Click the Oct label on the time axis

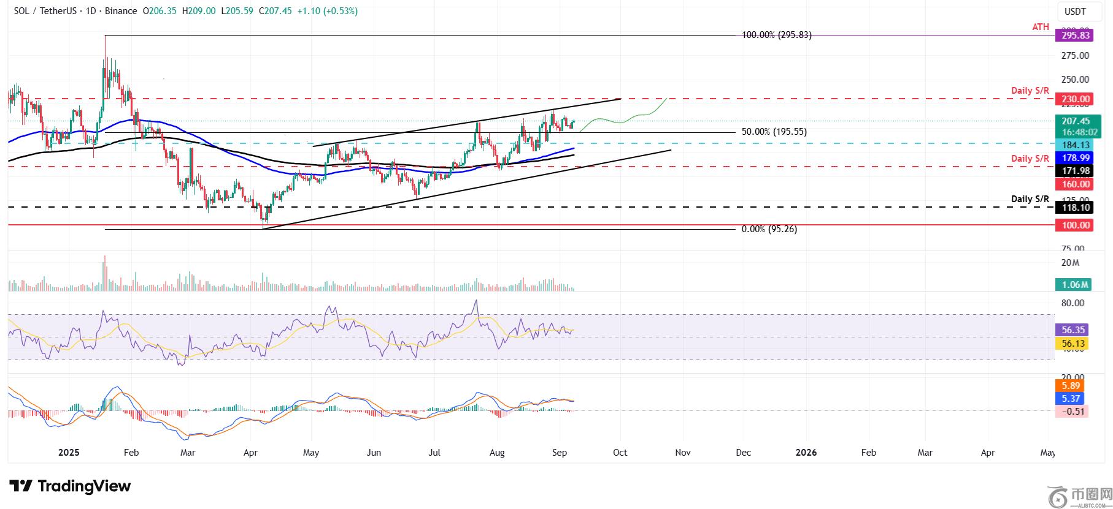click(x=620, y=453)
